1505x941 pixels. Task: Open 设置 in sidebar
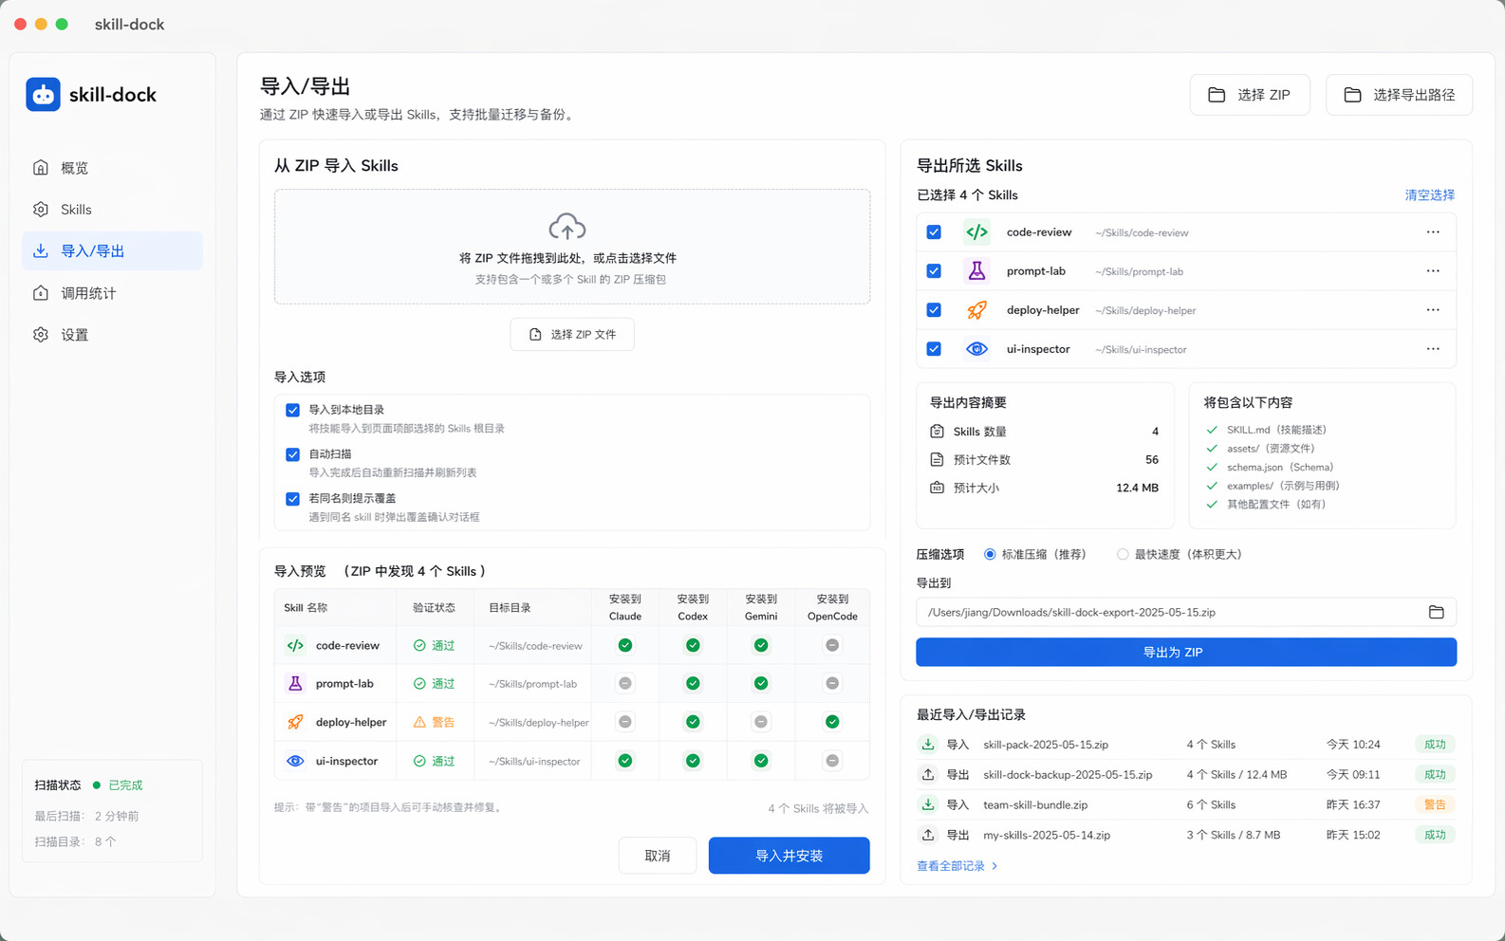tap(112, 335)
